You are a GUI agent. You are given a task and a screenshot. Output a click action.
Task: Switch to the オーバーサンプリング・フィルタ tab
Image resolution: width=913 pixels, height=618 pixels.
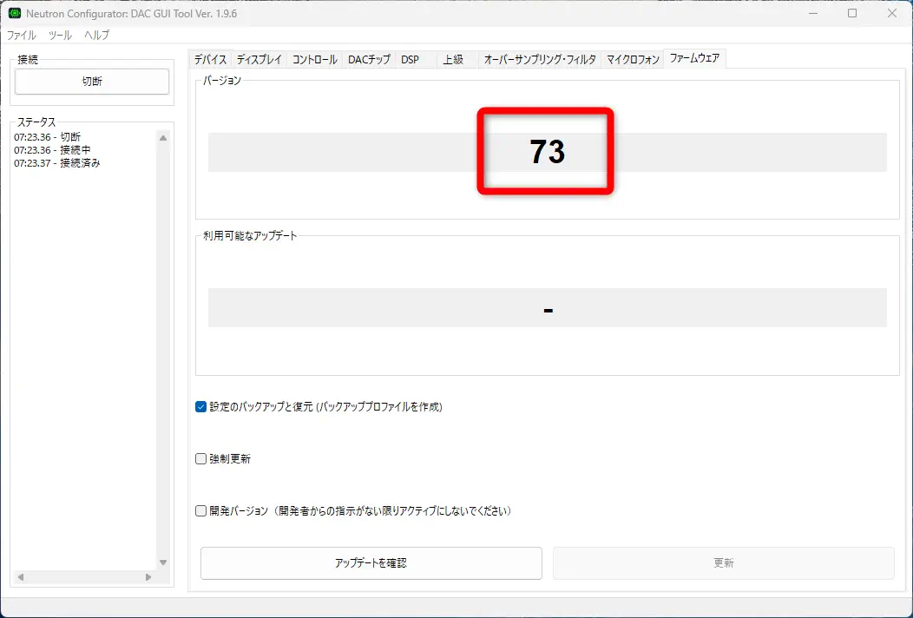540,59
